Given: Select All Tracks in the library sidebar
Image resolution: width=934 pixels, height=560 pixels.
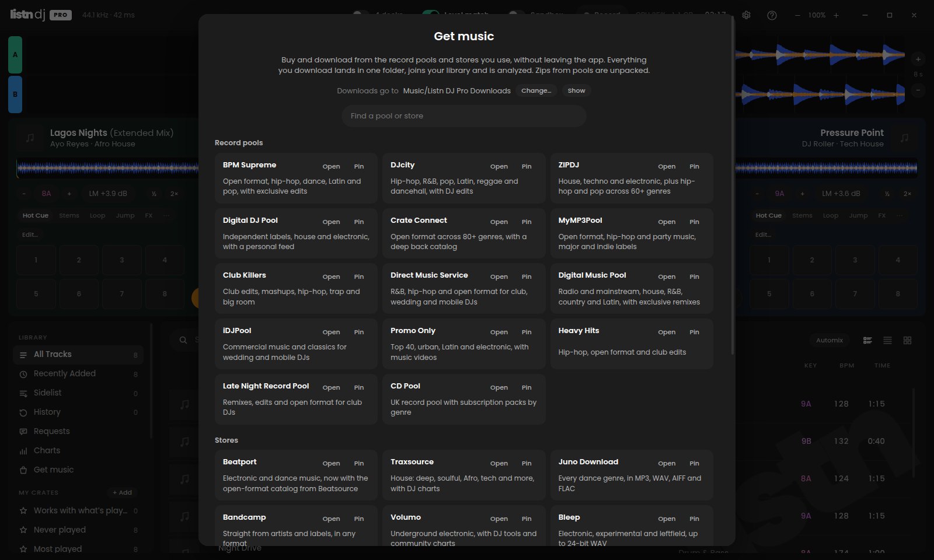Looking at the screenshot, I should (78, 354).
